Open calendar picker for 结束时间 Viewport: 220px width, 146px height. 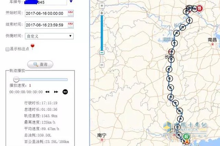coord(71,25)
